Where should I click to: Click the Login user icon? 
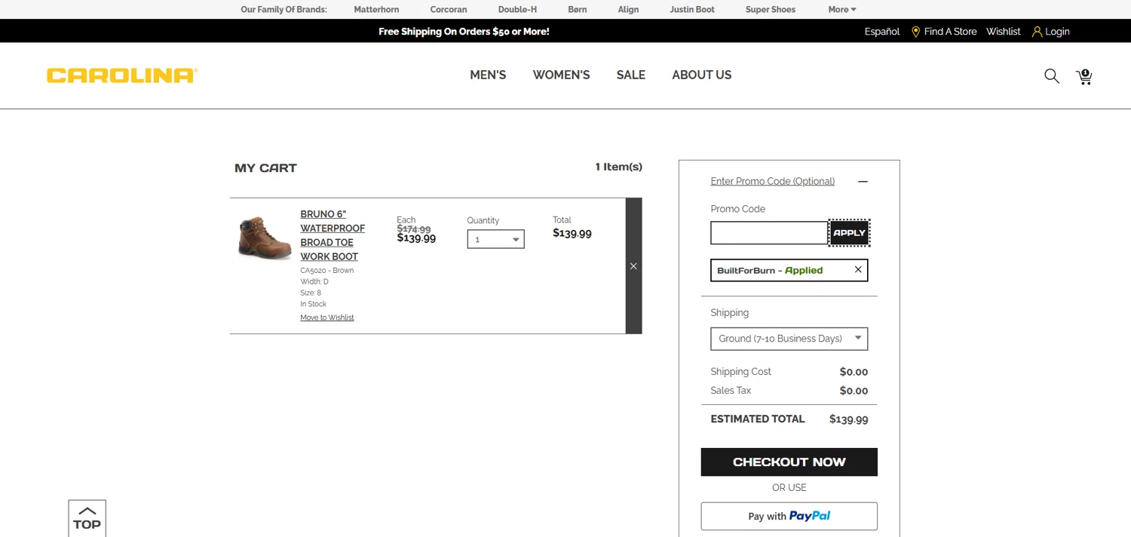[x=1037, y=32]
